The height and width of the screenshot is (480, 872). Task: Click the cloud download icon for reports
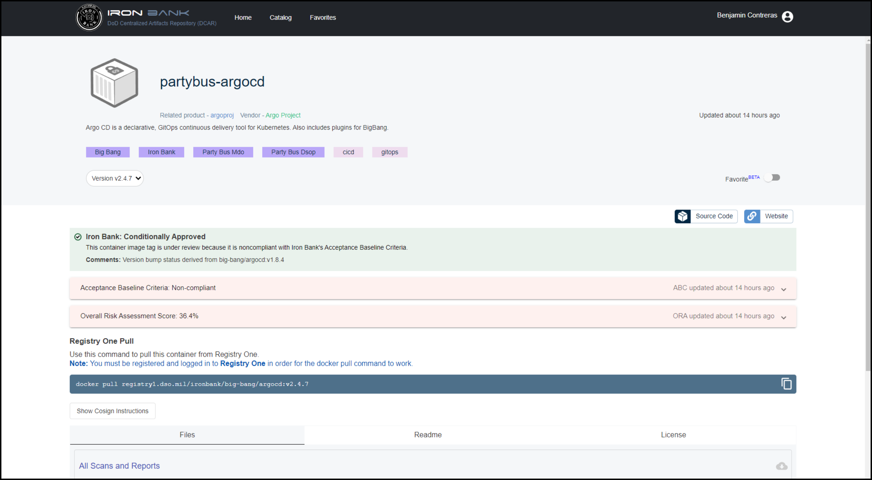(782, 466)
